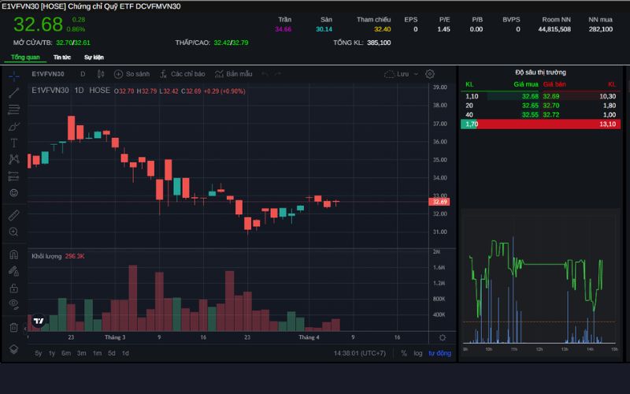This screenshot has height=394, width=630.
Task: Open the emoji icons tool
Action: (x=13, y=193)
